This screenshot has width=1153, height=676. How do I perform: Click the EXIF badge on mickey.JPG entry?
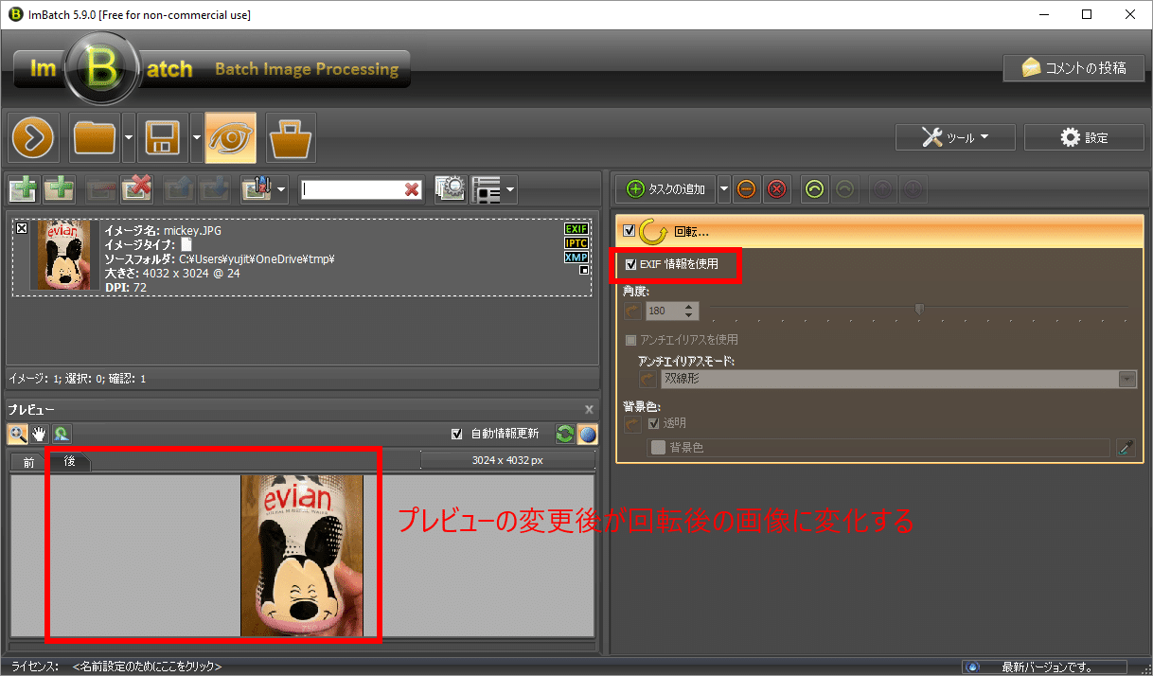point(576,228)
